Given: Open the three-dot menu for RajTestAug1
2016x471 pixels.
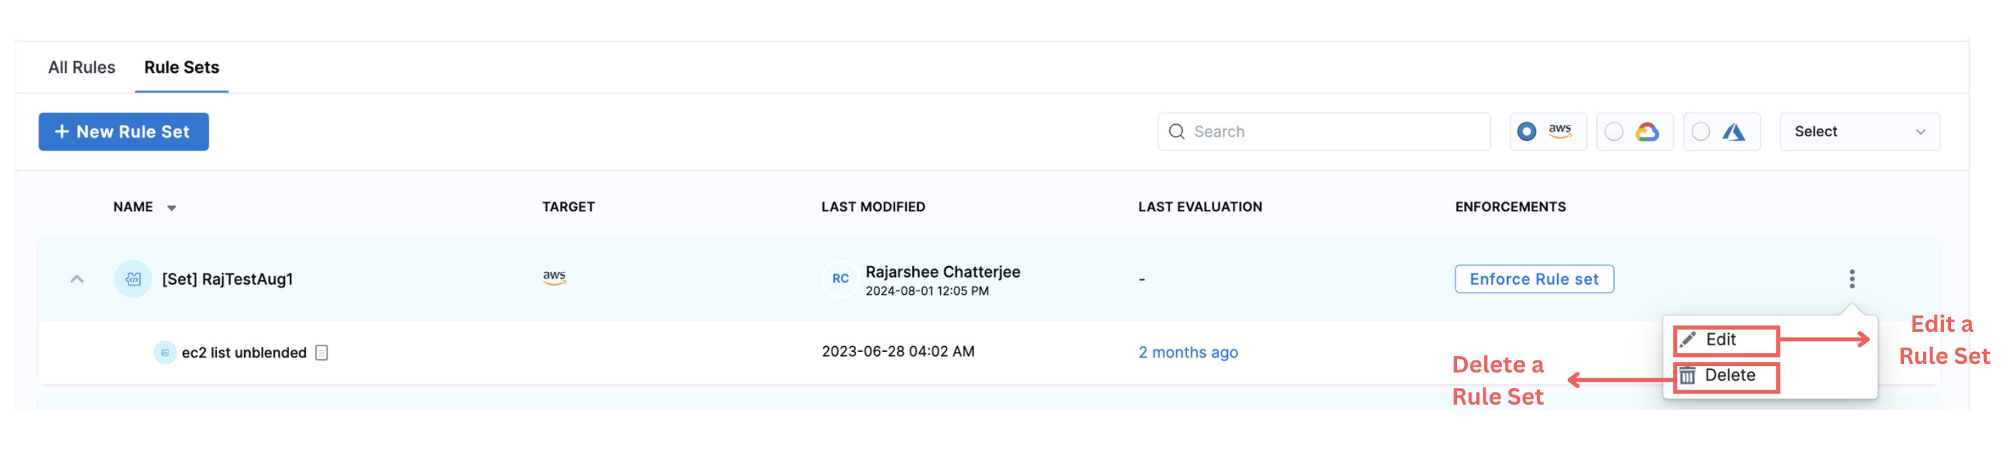Looking at the screenshot, I should click(x=1851, y=279).
